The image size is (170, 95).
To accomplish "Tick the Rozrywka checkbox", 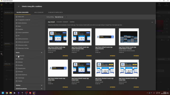I will pos(16,65).
